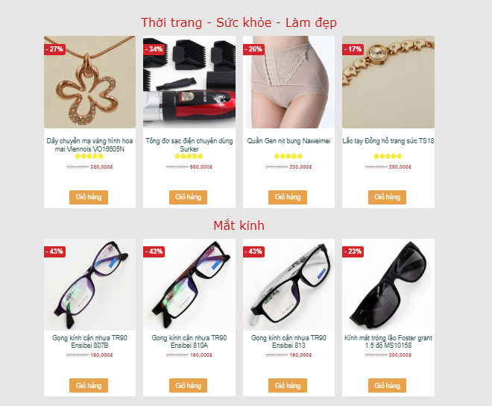Open product title Tông đơ sạc điện Surker
The height and width of the screenshot is (406, 492).
click(x=189, y=145)
